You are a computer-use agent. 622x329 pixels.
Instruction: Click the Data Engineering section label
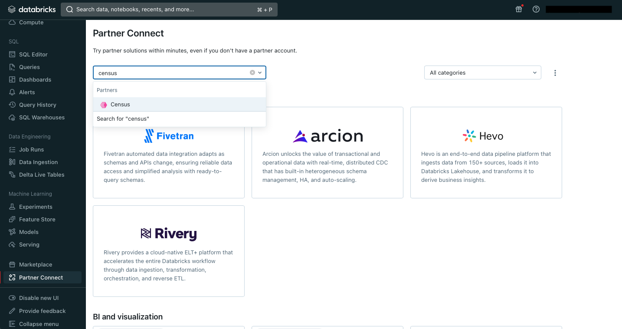click(29, 136)
